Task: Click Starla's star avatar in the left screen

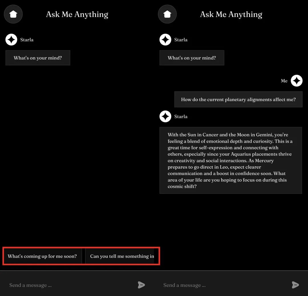Action: tap(11, 40)
